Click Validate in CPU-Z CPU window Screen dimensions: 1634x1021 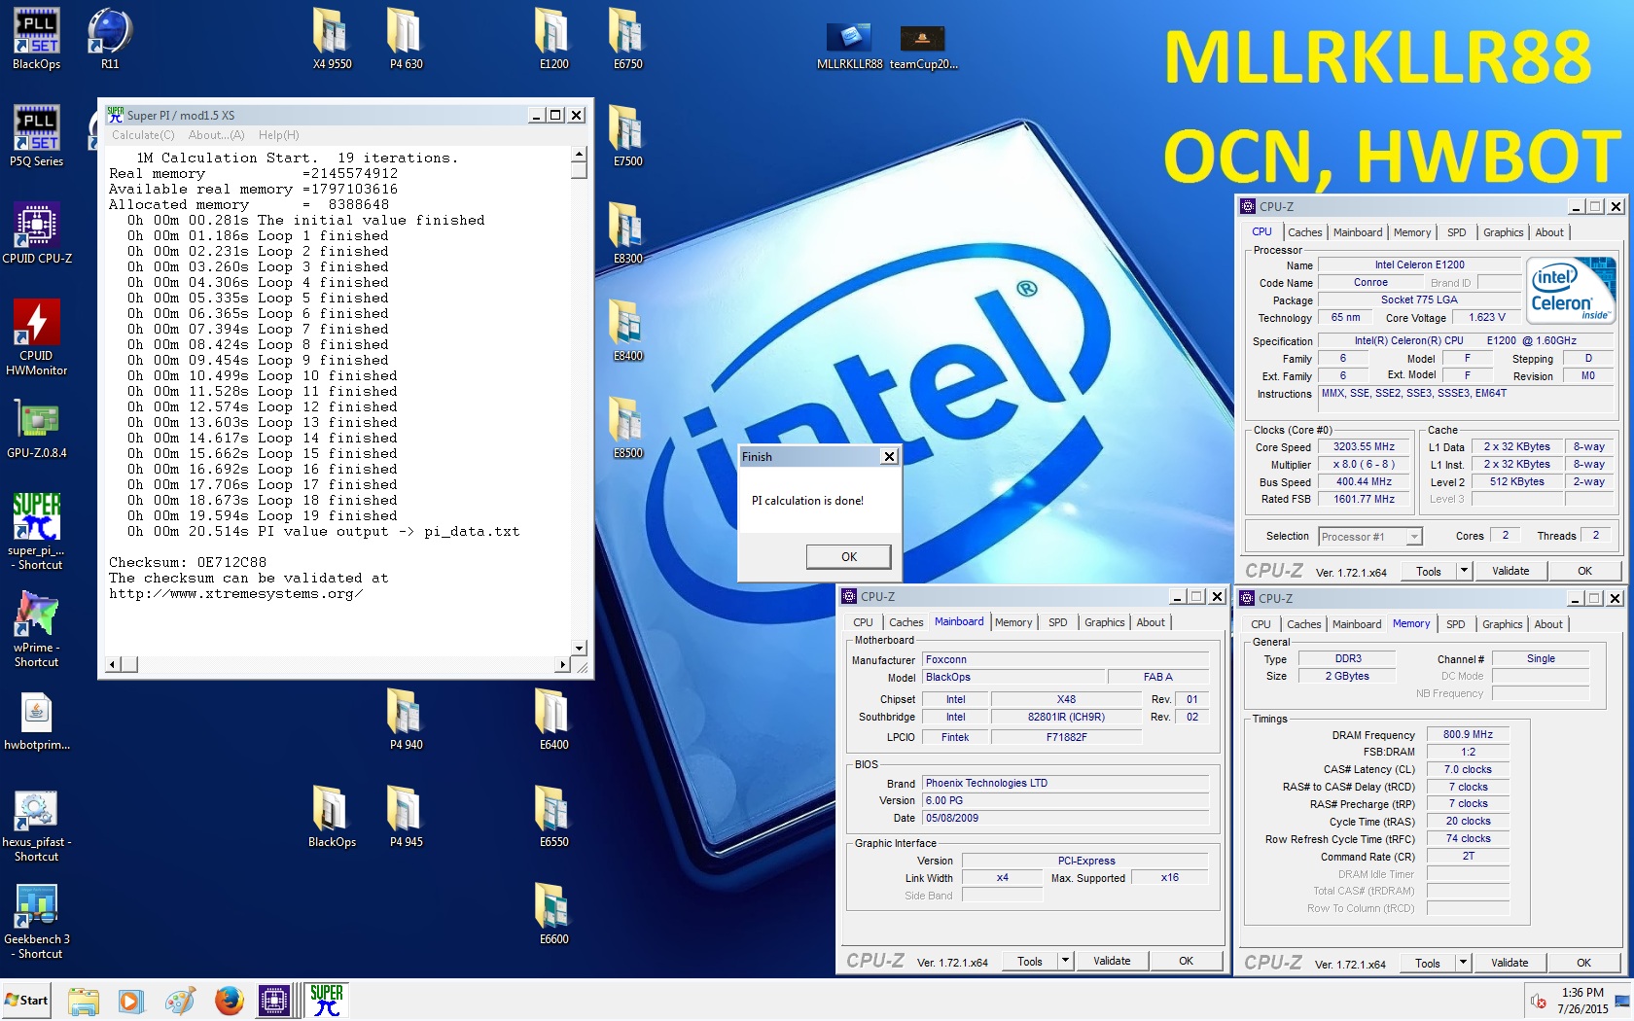[x=1510, y=571]
